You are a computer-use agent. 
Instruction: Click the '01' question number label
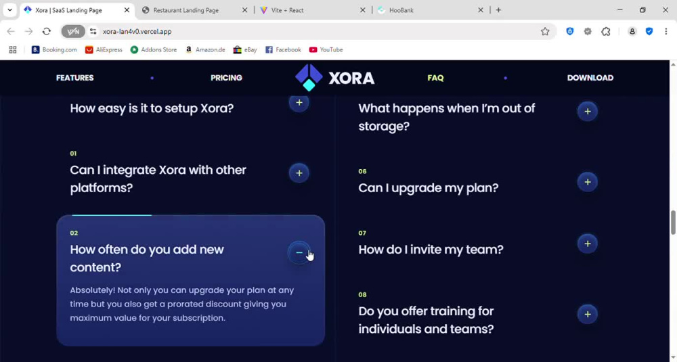pyautogui.click(x=73, y=153)
